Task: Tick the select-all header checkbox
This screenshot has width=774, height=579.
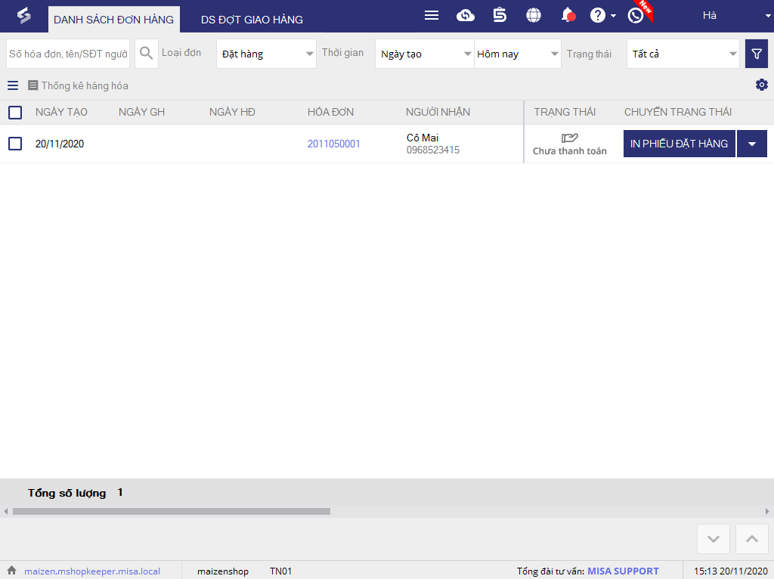Action: 15,113
